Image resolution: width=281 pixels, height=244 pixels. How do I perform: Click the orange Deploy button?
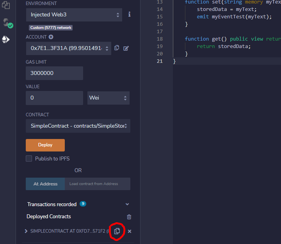pyautogui.click(x=45, y=145)
